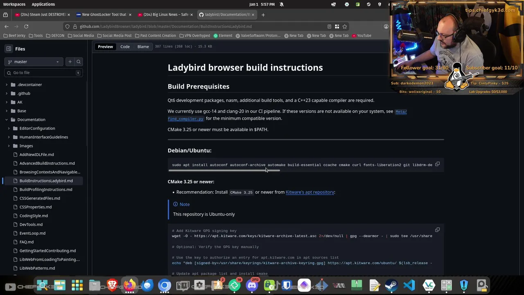Go back to previous page
This screenshot has height=295, width=524.
click(7, 27)
